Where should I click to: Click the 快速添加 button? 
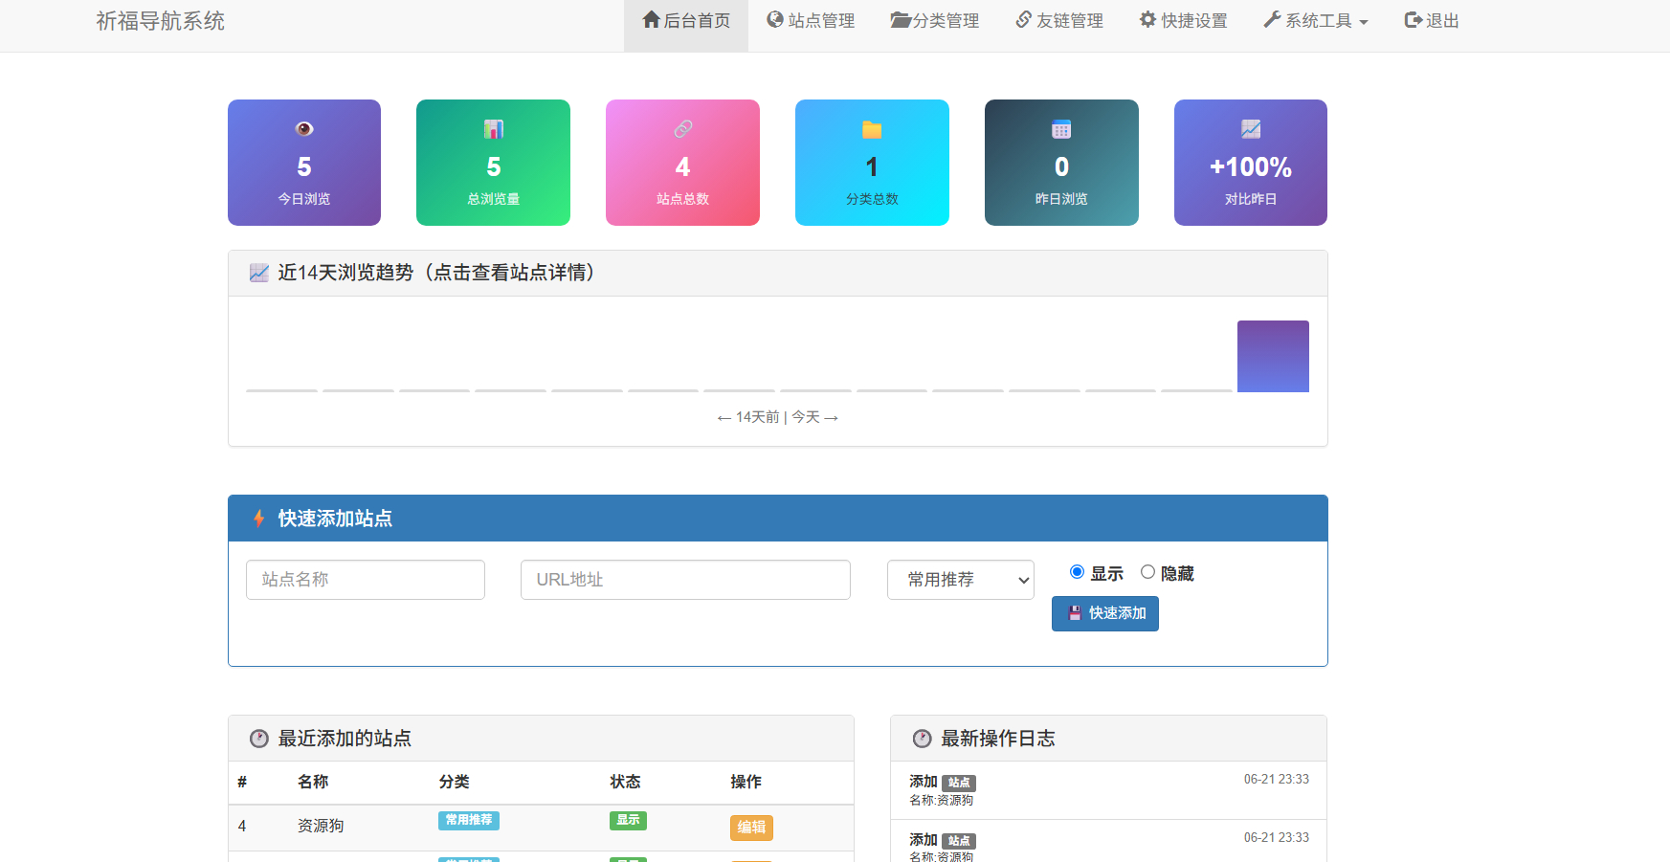pyautogui.click(x=1105, y=613)
